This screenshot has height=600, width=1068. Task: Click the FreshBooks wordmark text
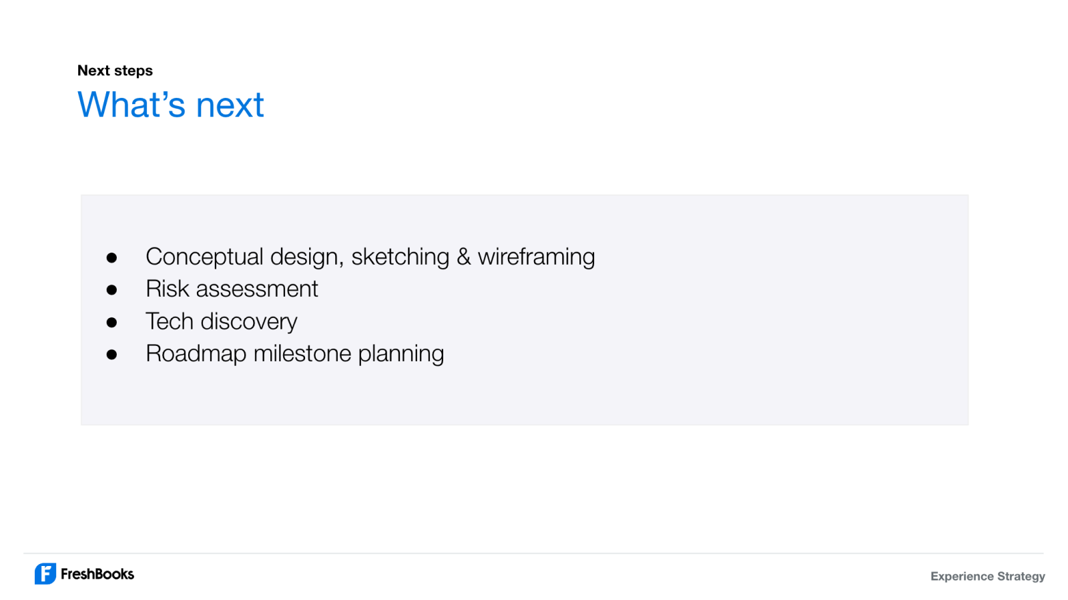click(x=97, y=574)
